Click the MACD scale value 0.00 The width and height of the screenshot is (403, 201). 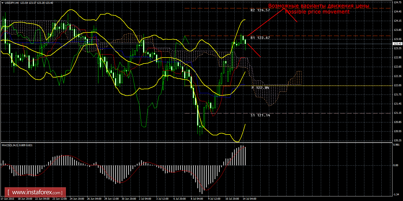(x=396, y=165)
